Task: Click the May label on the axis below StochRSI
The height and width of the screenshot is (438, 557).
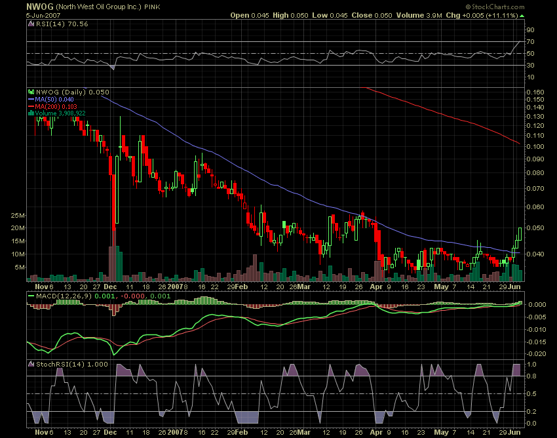Action: tap(441, 432)
